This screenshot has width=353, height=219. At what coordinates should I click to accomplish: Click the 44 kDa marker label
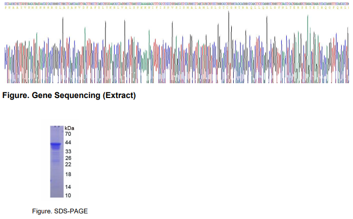tap(68, 142)
